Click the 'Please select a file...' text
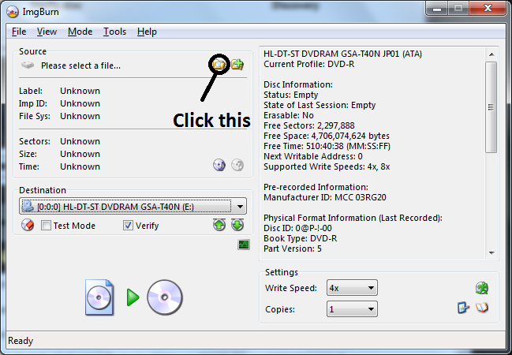The height and width of the screenshot is (355, 512). coord(80,65)
